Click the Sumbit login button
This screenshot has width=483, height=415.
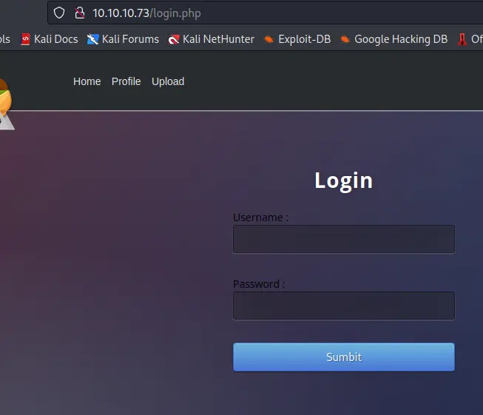point(344,357)
